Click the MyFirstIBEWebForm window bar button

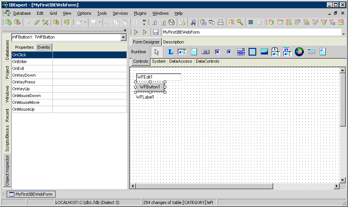[31, 194]
